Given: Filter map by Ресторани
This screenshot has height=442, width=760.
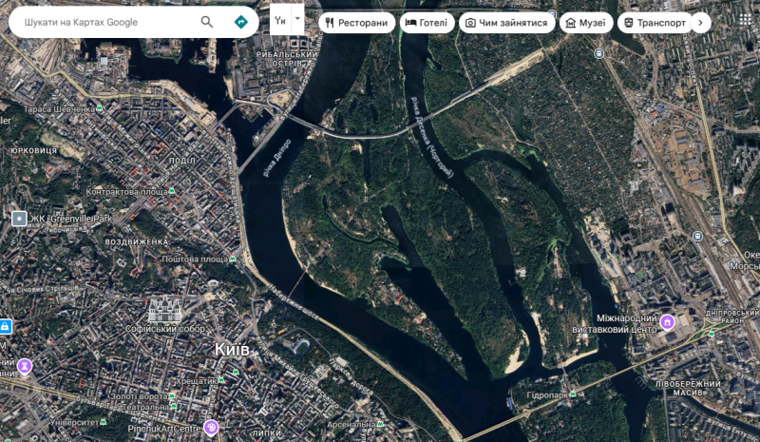Looking at the screenshot, I should (x=356, y=22).
